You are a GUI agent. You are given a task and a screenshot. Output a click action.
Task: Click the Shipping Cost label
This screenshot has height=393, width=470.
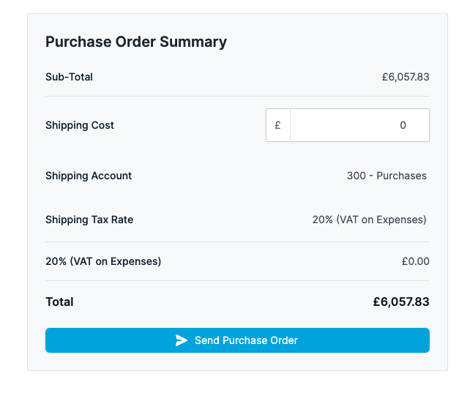pyautogui.click(x=80, y=125)
